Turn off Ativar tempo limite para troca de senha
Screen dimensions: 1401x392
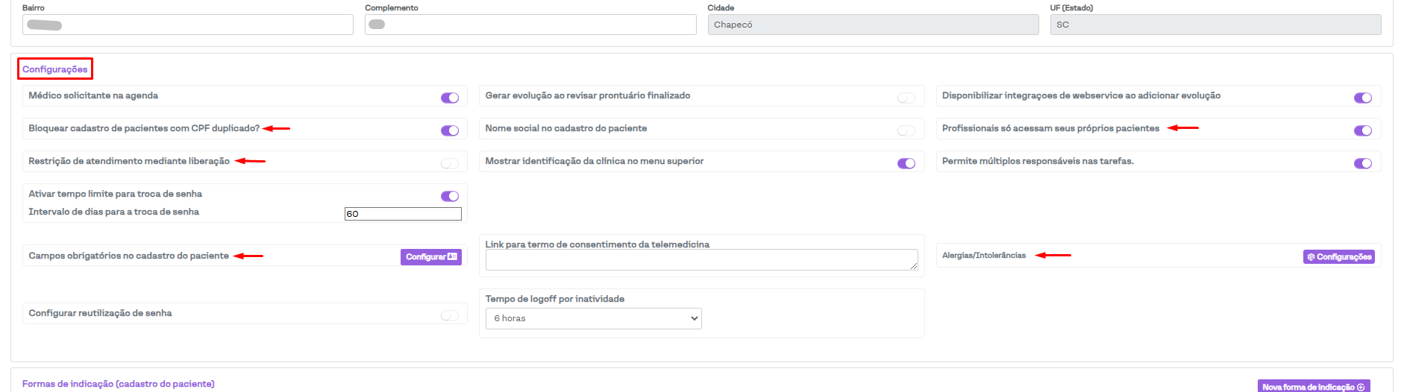(449, 196)
